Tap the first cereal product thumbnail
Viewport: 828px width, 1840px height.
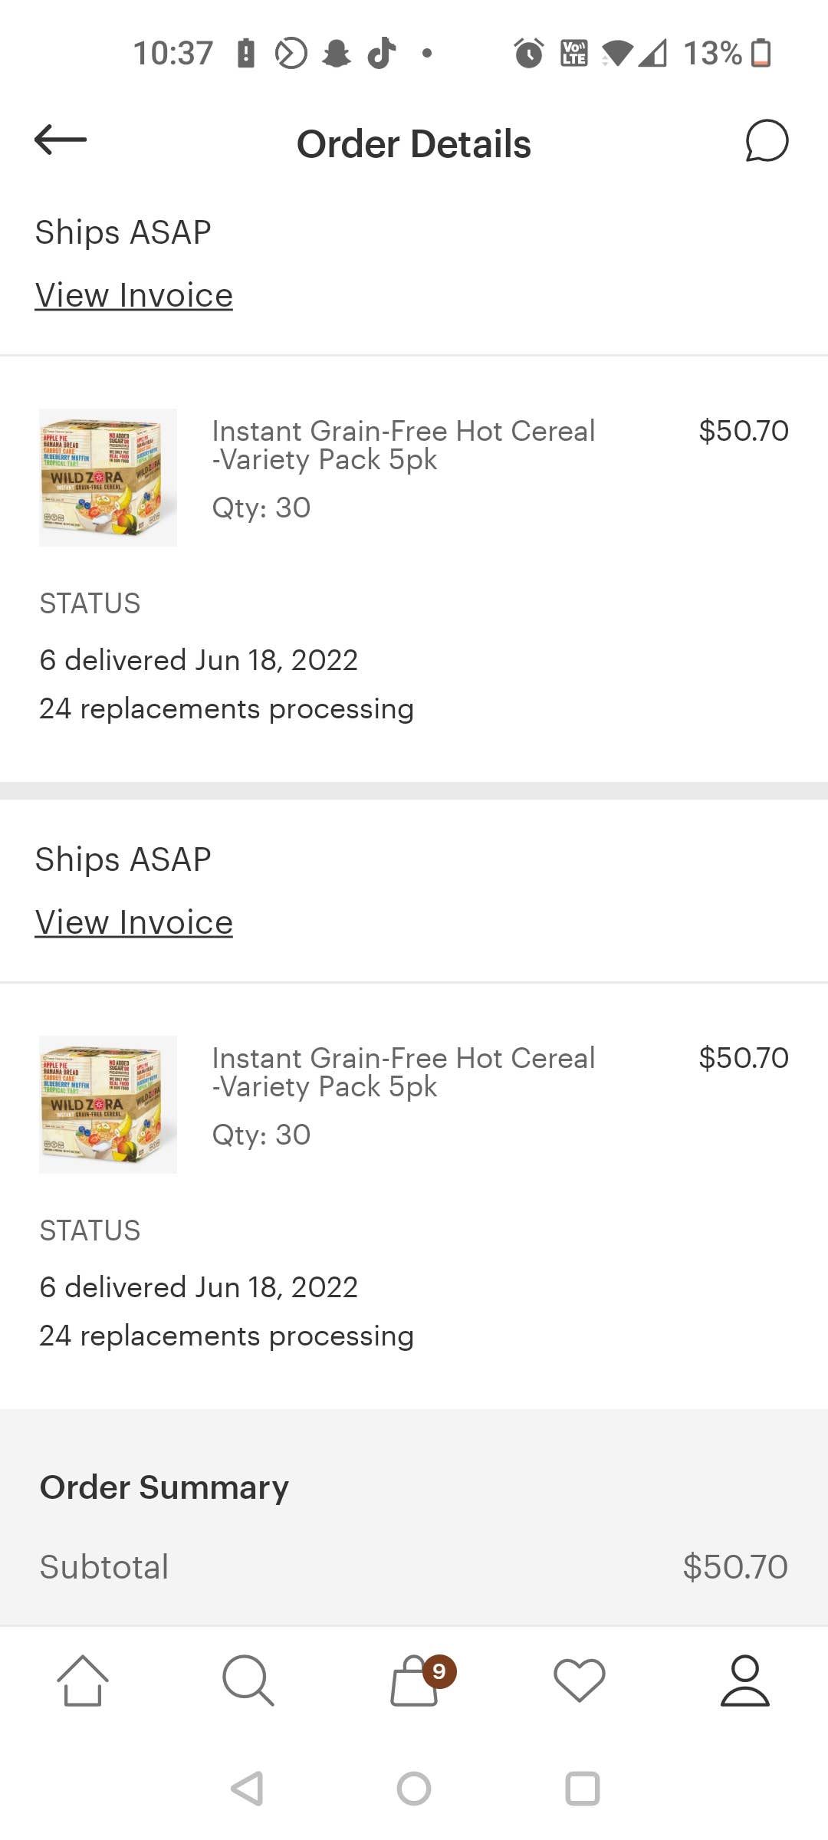point(108,478)
